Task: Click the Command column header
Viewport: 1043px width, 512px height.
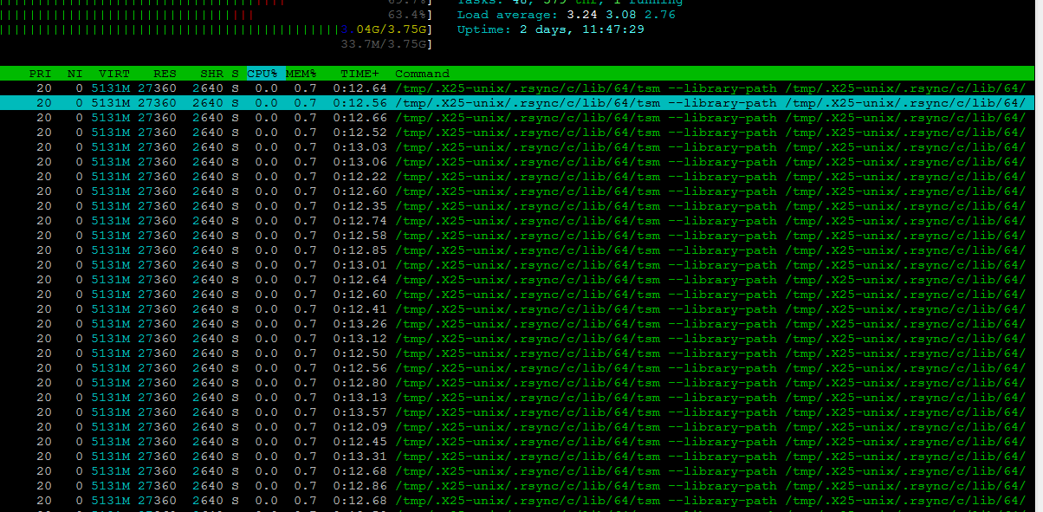Action: (x=422, y=74)
